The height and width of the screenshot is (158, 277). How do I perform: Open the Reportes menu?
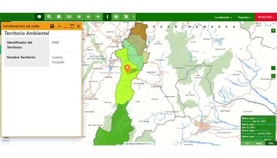tap(245, 17)
